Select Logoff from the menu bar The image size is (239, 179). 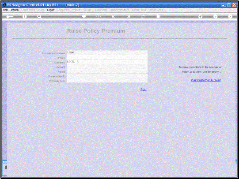pos(51,10)
